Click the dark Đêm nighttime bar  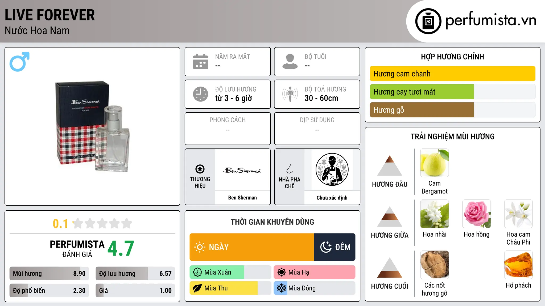tap(335, 247)
